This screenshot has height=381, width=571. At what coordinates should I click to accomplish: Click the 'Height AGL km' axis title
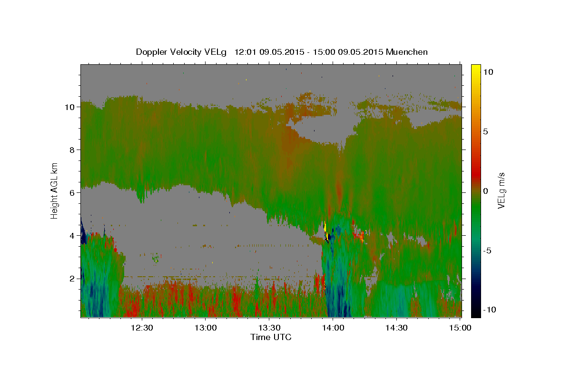pyautogui.click(x=55, y=190)
